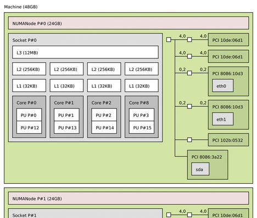The image size is (257, 218).
Task: Click PU P#15 under Core P#8
Action: coord(142,127)
